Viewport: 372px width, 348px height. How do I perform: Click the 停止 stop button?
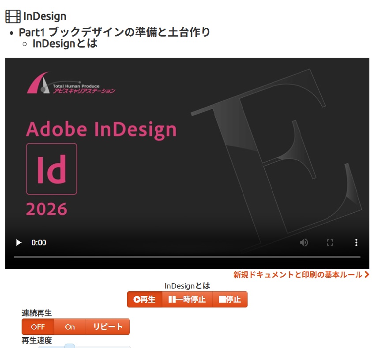230,300
